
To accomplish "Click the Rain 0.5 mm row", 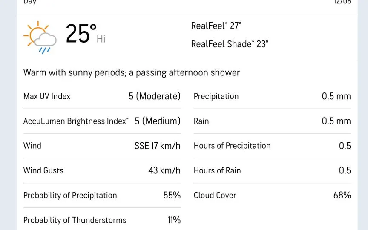I will tap(272, 121).
